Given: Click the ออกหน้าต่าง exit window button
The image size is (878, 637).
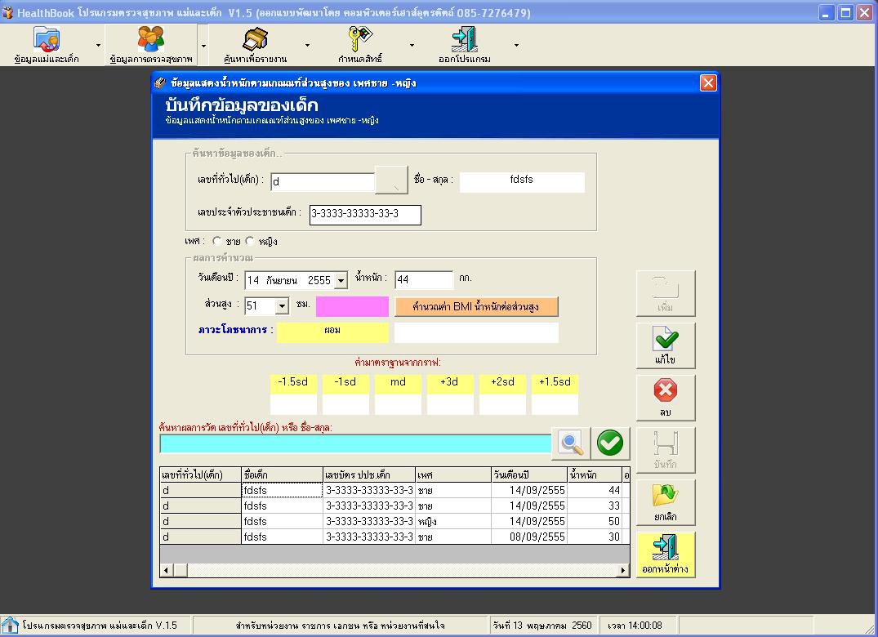Looking at the screenshot, I should 666,555.
